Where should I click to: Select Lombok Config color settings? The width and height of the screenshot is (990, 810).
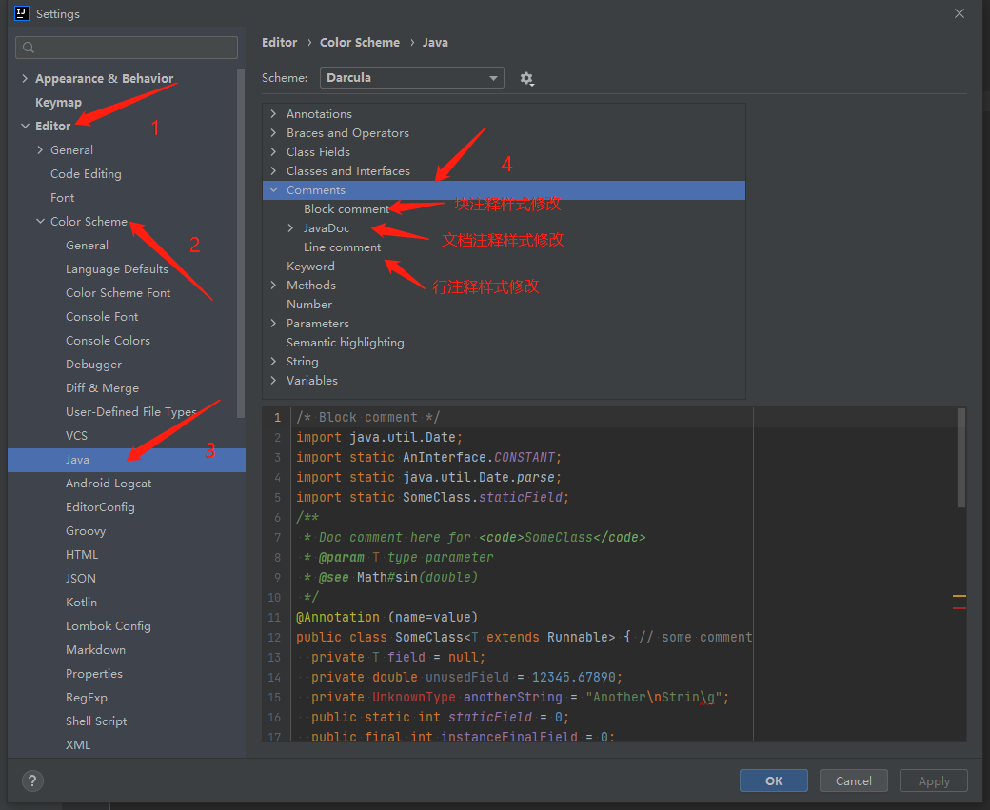(x=108, y=625)
